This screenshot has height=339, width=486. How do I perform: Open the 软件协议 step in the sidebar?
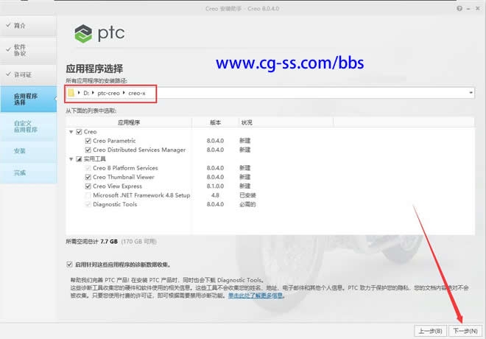(20, 49)
